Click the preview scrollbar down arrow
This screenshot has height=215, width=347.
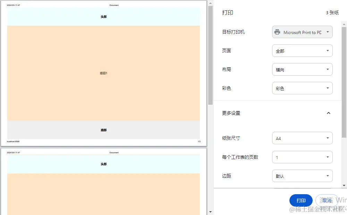click(x=210, y=212)
